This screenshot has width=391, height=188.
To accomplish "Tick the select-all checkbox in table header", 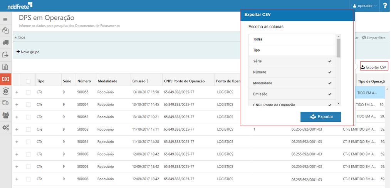I will [x=28, y=81].
